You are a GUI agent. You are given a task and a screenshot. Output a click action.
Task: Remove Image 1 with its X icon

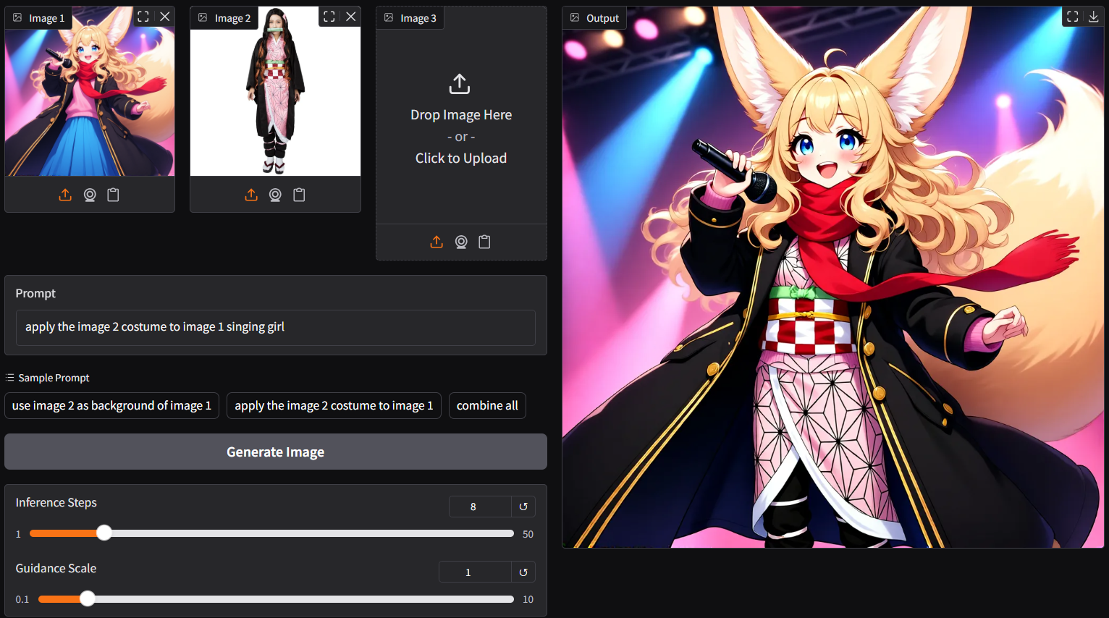[165, 17]
